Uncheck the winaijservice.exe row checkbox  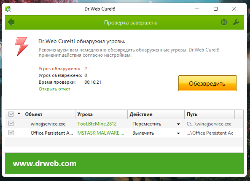(x=11, y=123)
